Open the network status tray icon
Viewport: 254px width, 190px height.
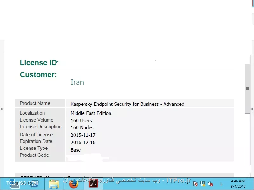(203, 184)
